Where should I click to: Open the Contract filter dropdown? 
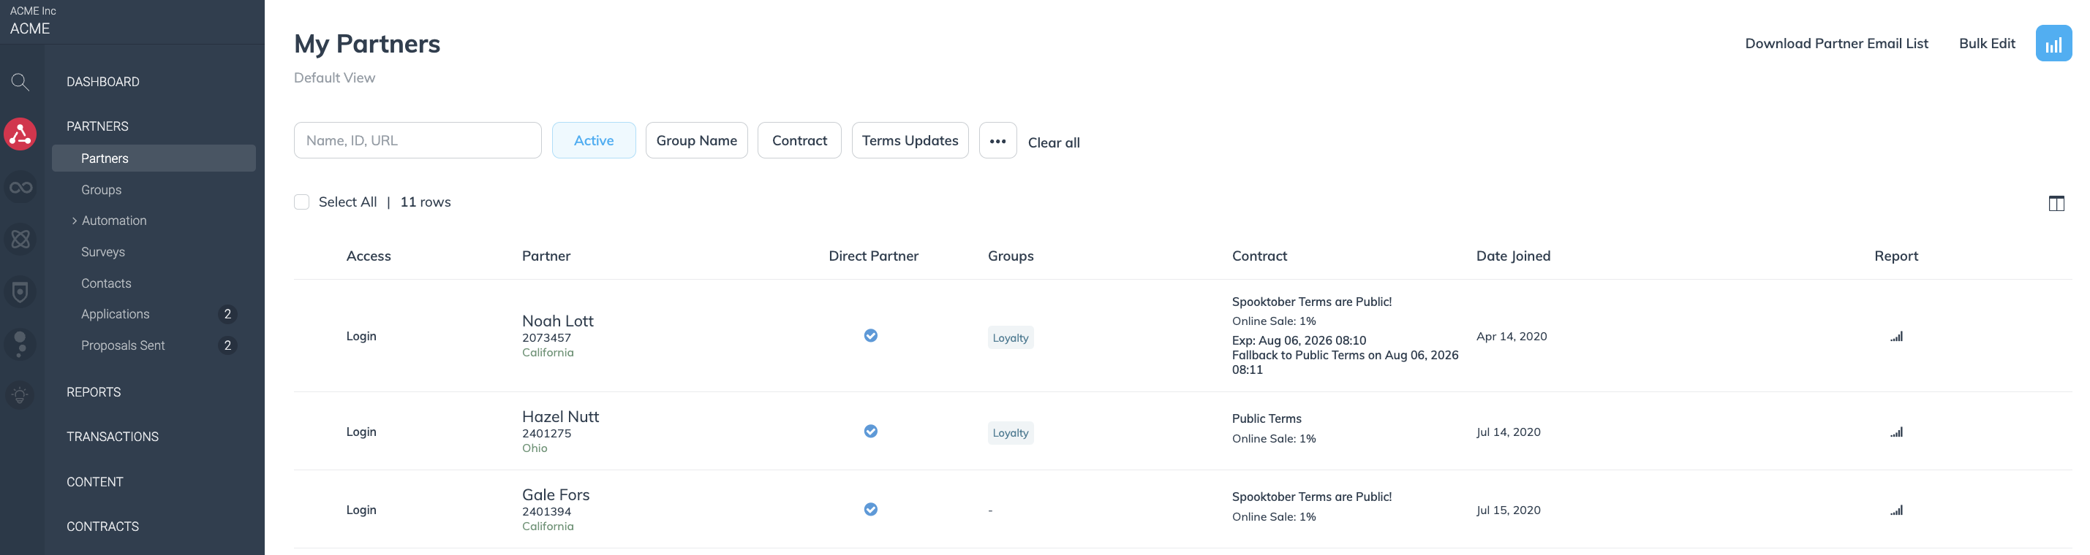799,140
